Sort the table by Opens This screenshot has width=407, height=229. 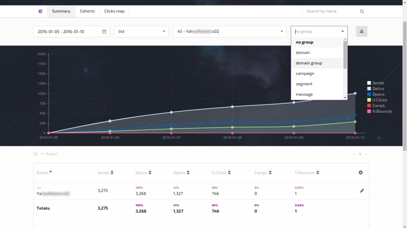(x=181, y=173)
